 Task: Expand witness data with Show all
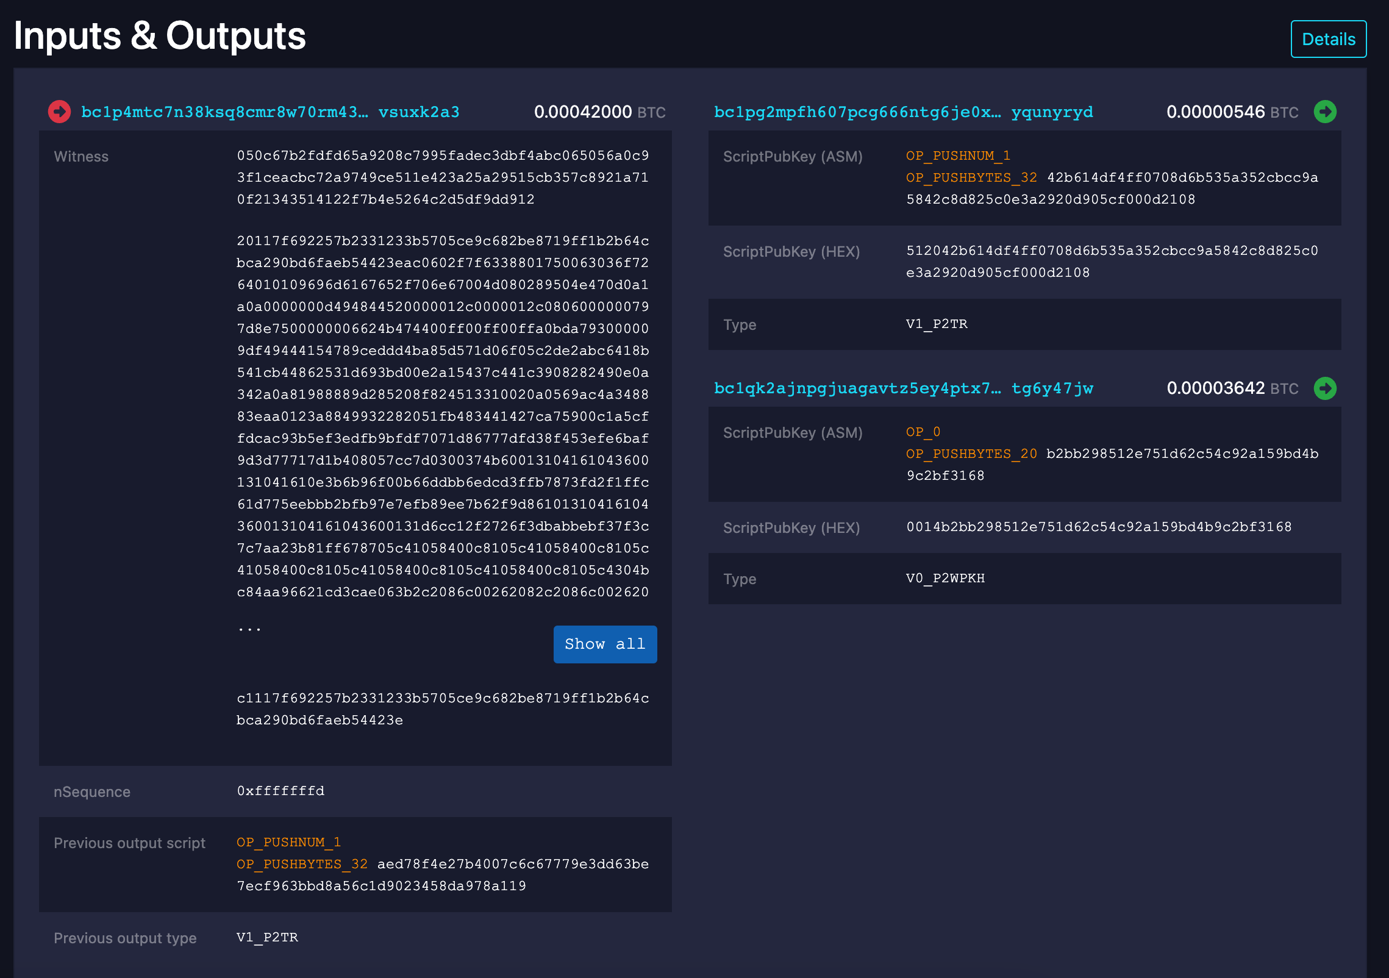coord(604,644)
